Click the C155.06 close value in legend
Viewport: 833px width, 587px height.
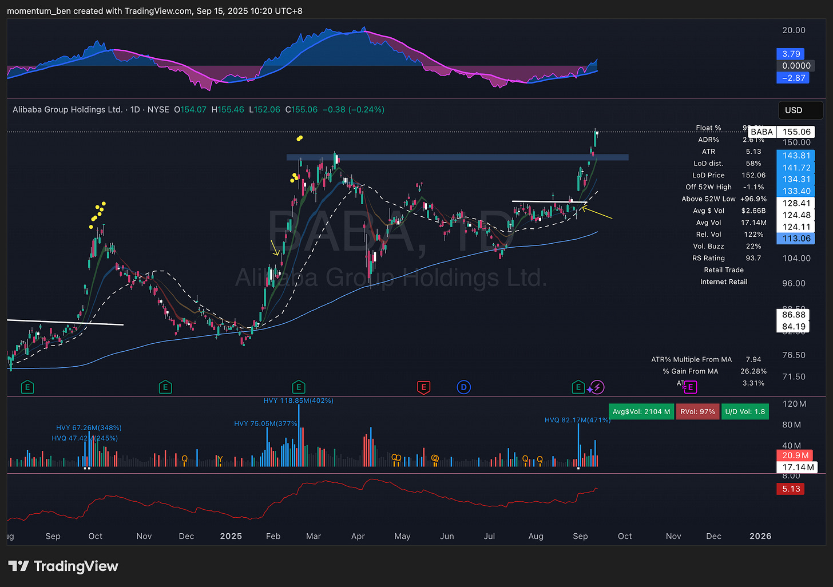(302, 109)
